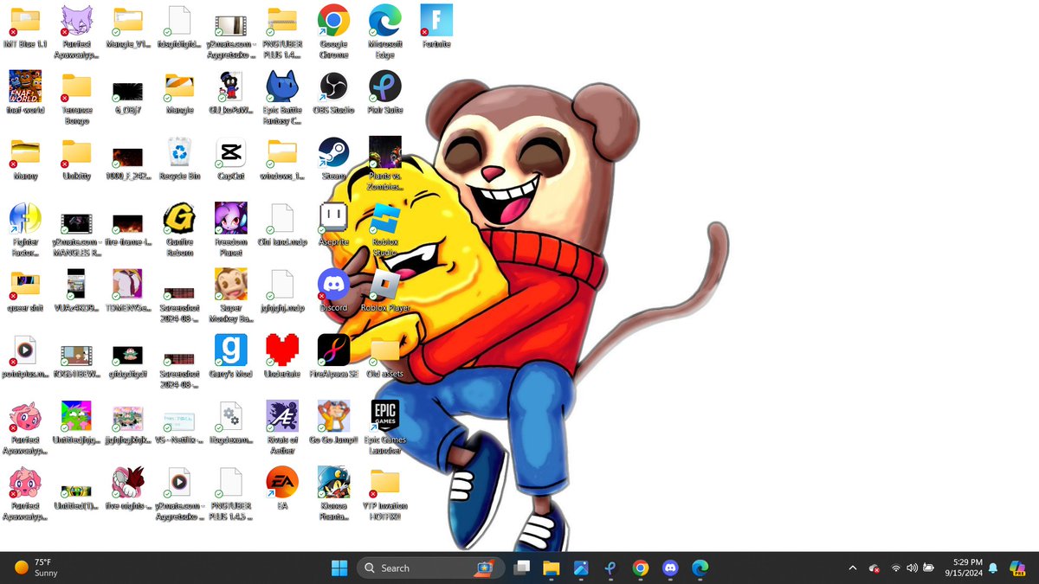Select the OBS Studio shortcut

pyautogui.click(x=333, y=93)
